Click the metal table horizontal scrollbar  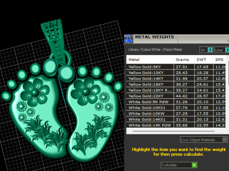pos(174,131)
